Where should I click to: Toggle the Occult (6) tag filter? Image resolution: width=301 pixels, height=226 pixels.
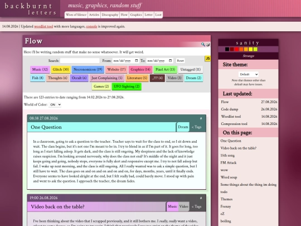[x=79, y=78]
